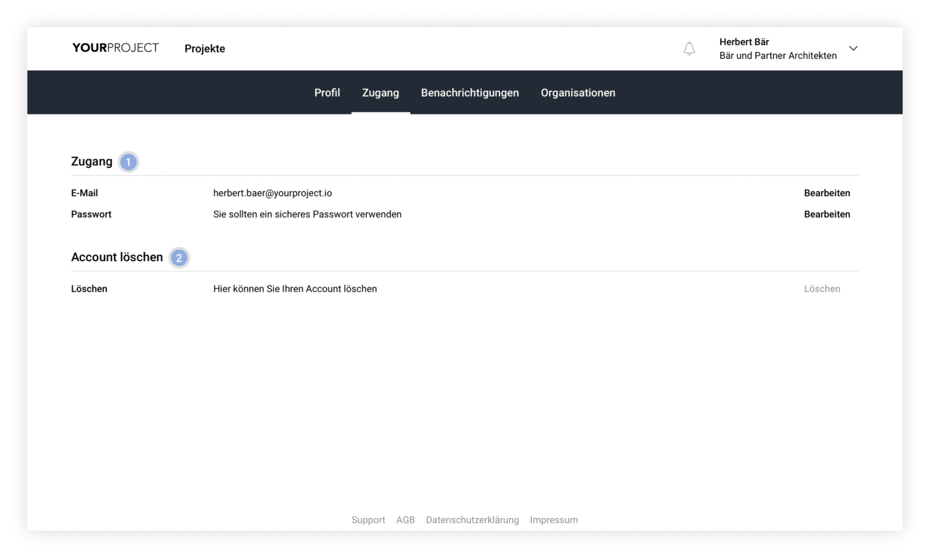Open the Datenschutzerklärung footer link
930x558 pixels.
(x=472, y=520)
